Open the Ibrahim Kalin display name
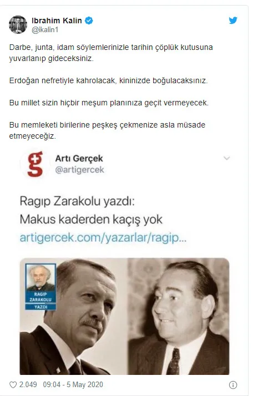Image resolution: width=253 pixels, height=396 pixels. pos(57,21)
